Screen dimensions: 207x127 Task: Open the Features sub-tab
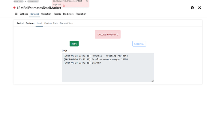[x=30, y=23]
